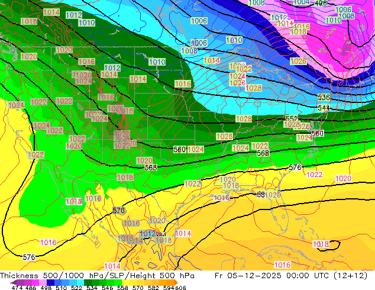
Task: Pick the light pink swatch left of 498
Action: point(43,283)
